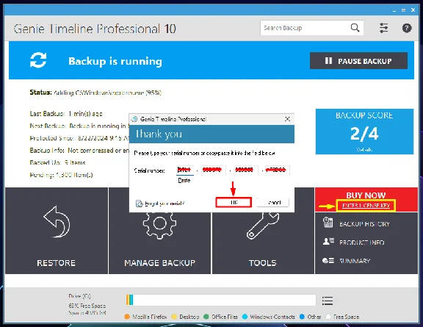
Task: Click the Last Backup time text
Action: pos(66,114)
